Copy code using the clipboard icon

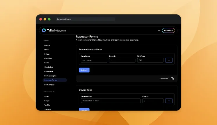click(172, 78)
